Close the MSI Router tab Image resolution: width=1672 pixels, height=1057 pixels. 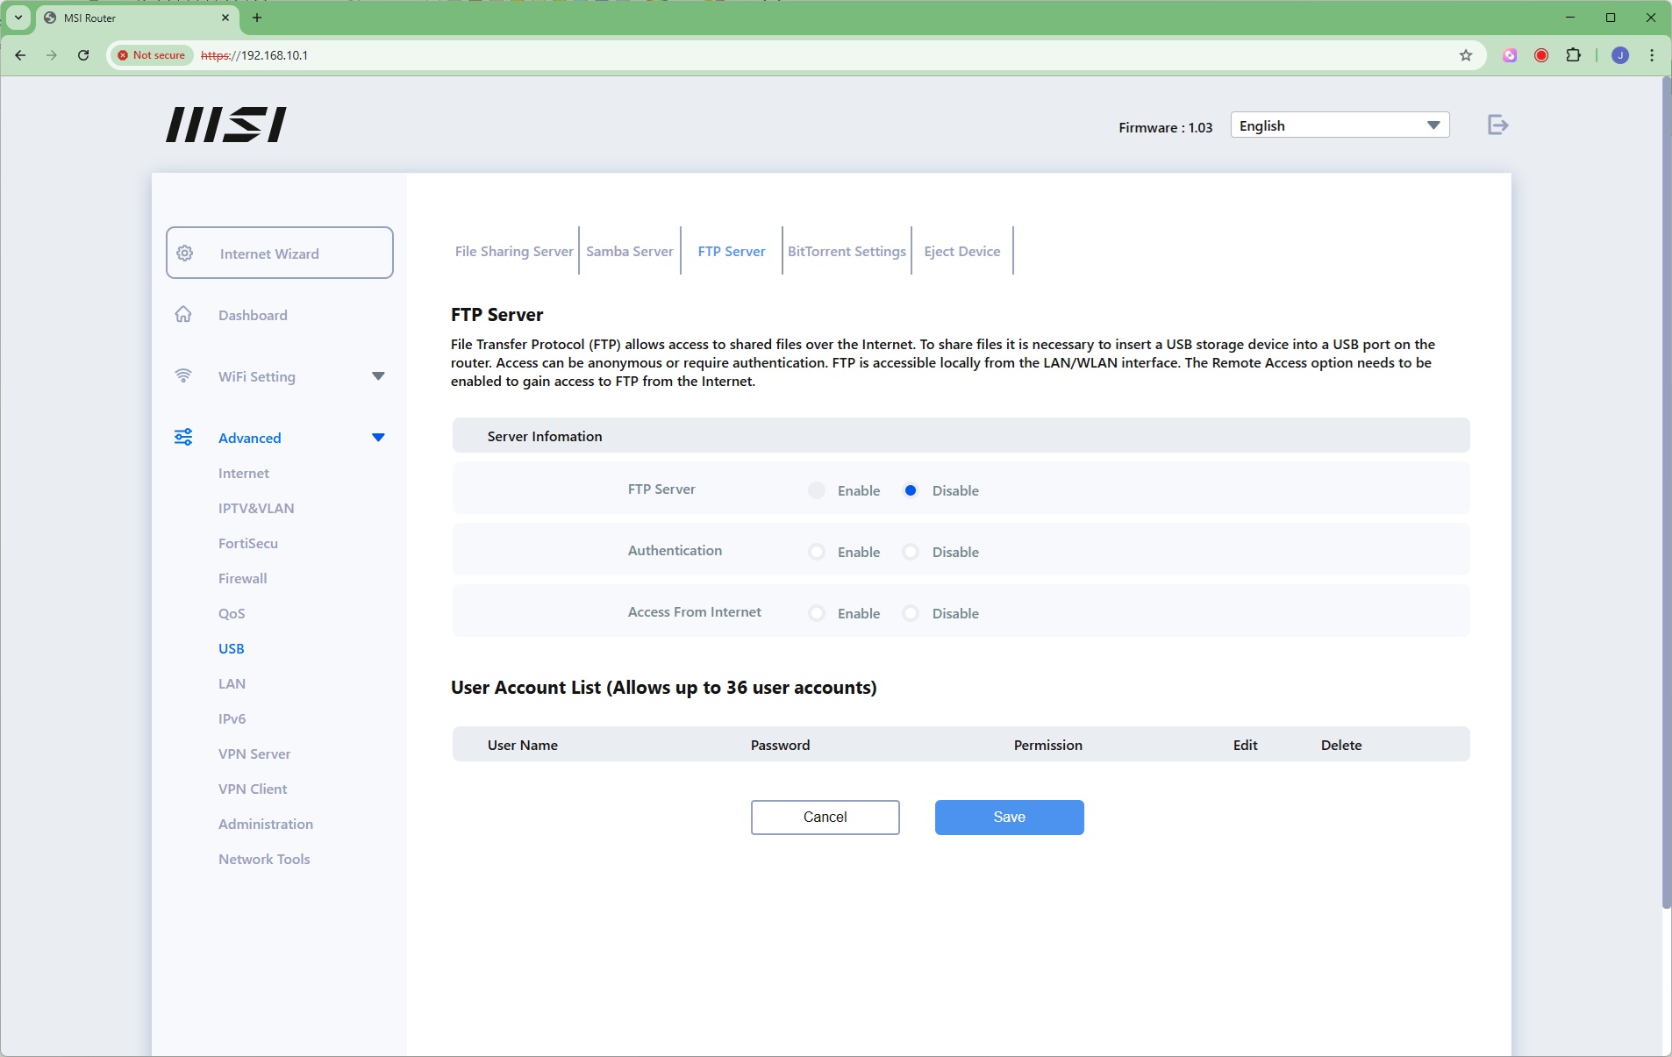tap(225, 18)
